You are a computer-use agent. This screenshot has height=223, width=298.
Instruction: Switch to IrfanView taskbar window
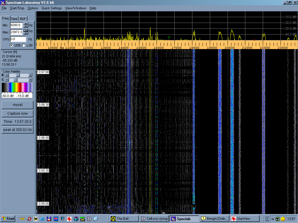point(245,219)
